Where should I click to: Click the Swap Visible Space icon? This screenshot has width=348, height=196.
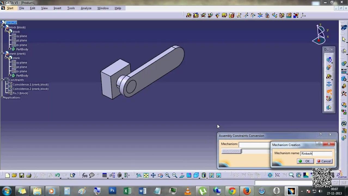point(218,176)
